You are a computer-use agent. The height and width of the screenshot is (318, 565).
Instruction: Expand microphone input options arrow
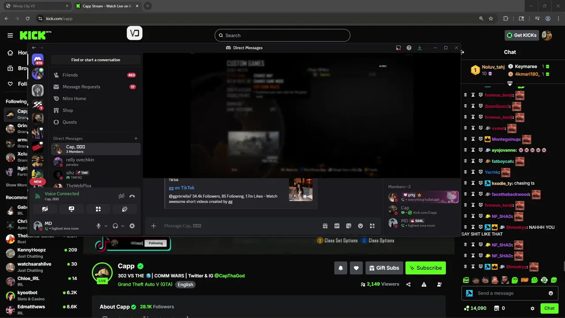coord(106,226)
